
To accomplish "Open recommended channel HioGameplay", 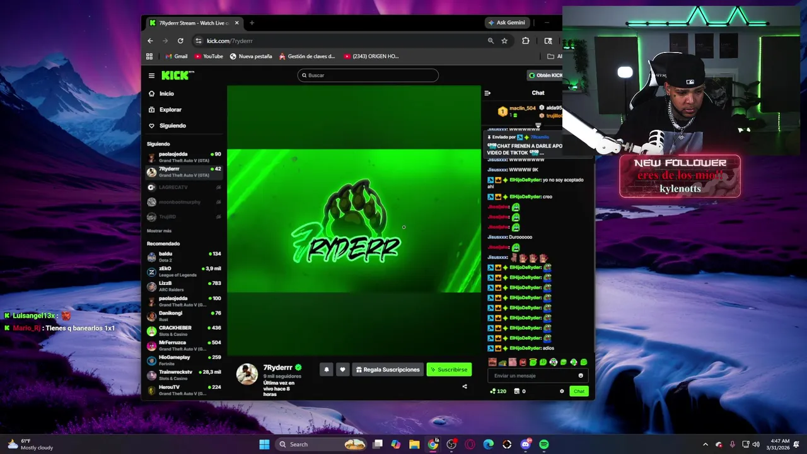I will (x=184, y=360).
